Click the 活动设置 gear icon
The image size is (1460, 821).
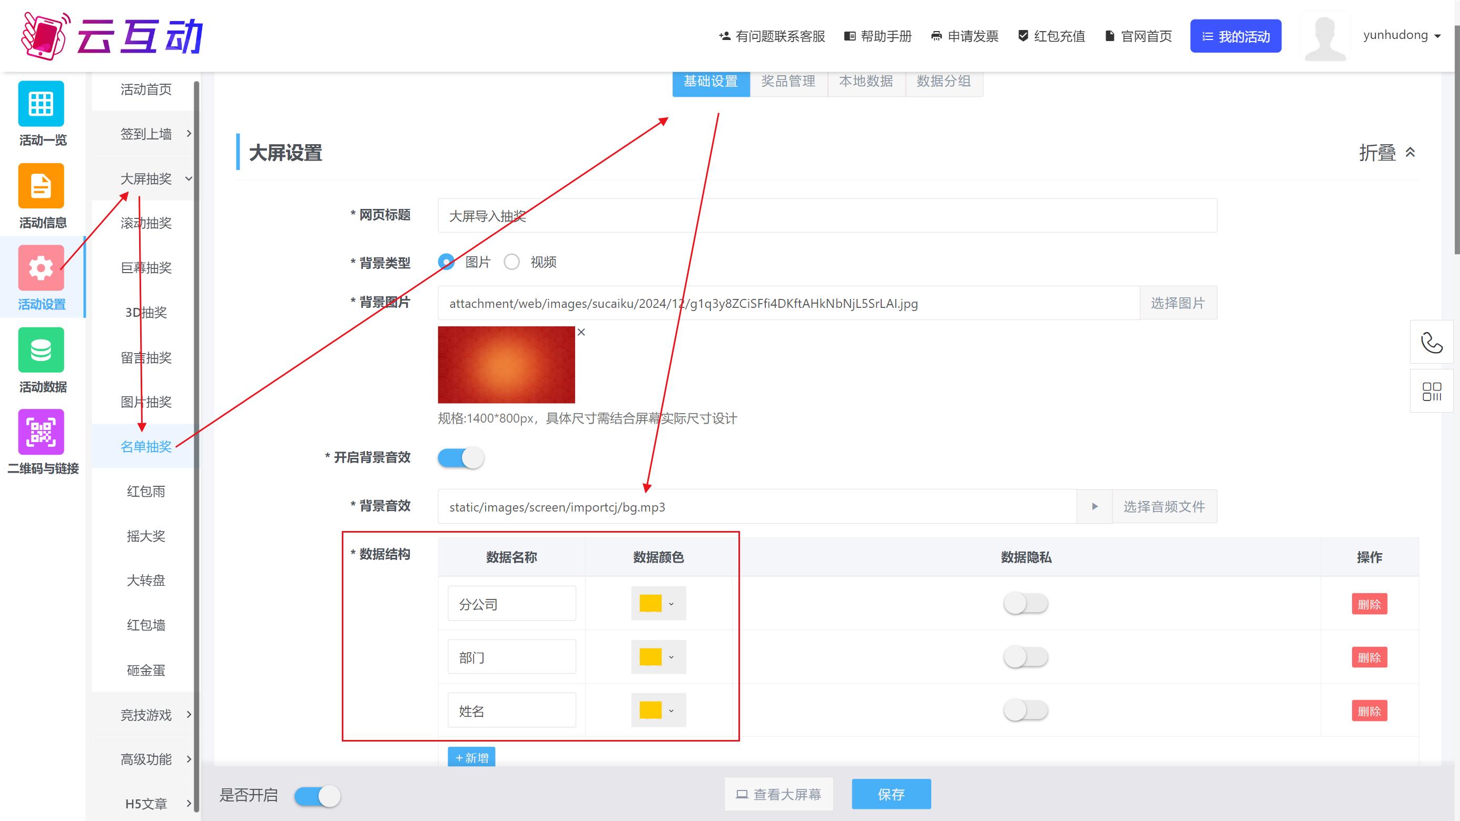tap(41, 268)
